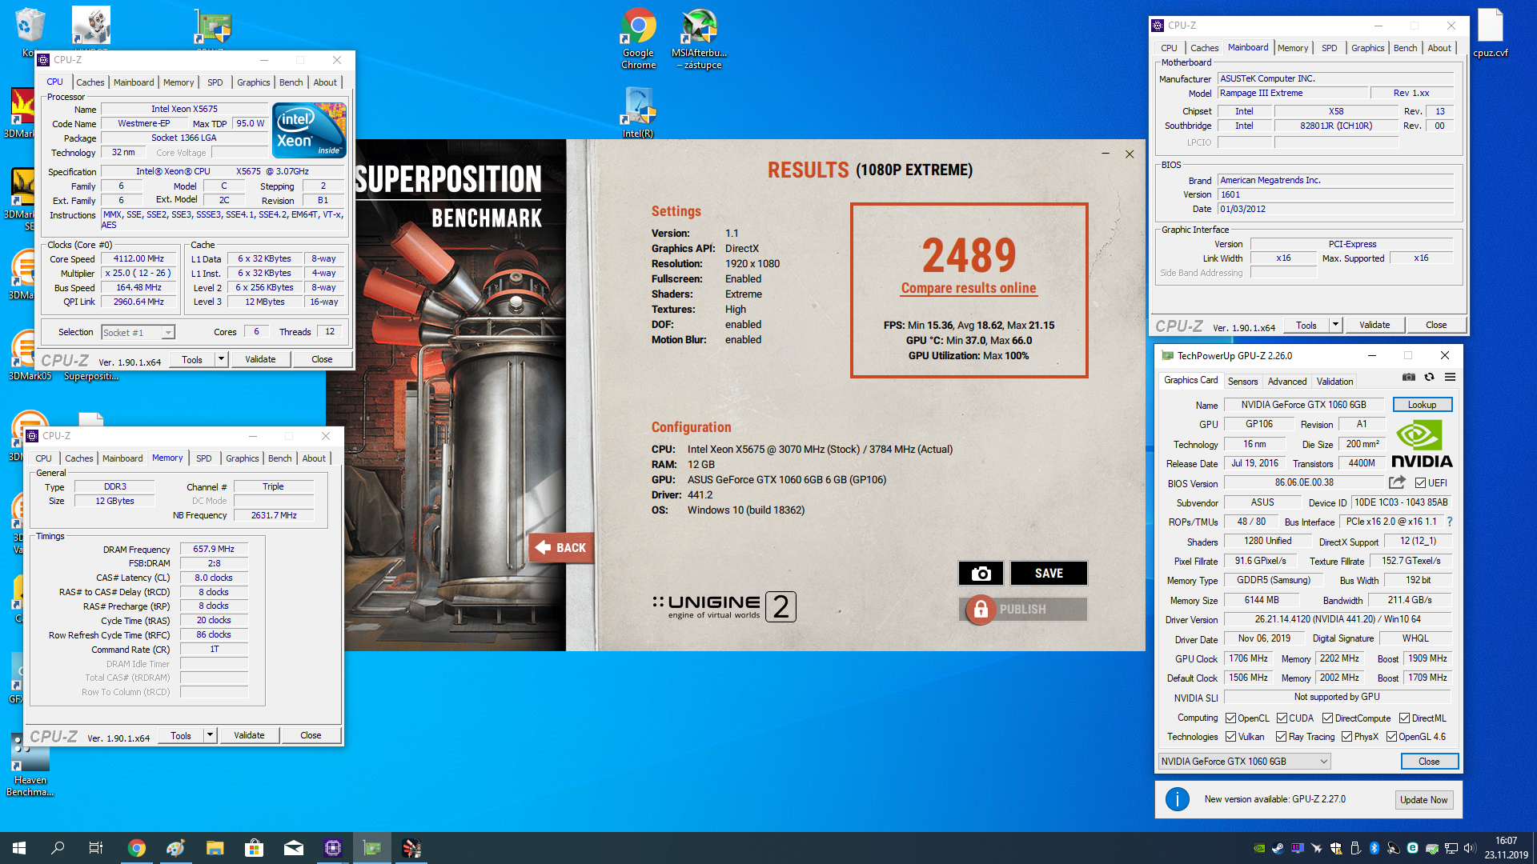
Task: Open Validation tab in GPU-Z
Action: [x=1334, y=382]
